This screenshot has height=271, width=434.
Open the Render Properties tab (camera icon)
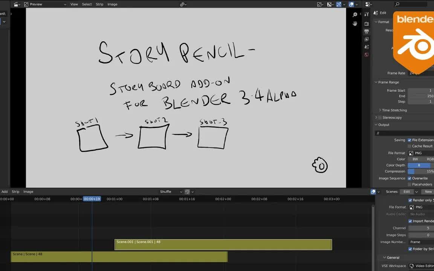[x=367, y=23]
